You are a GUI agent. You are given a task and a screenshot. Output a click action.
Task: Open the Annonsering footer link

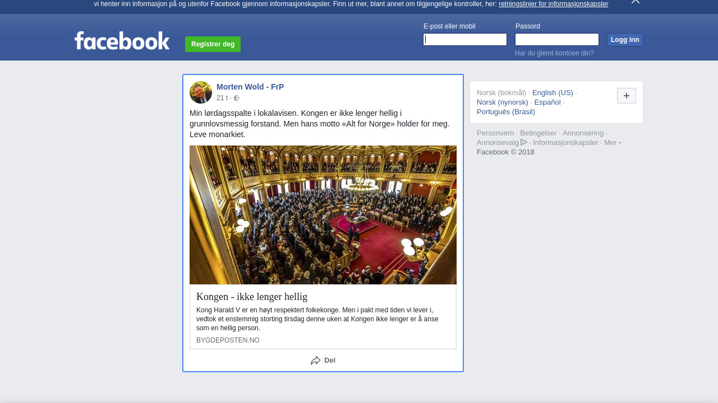[x=583, y=133]
